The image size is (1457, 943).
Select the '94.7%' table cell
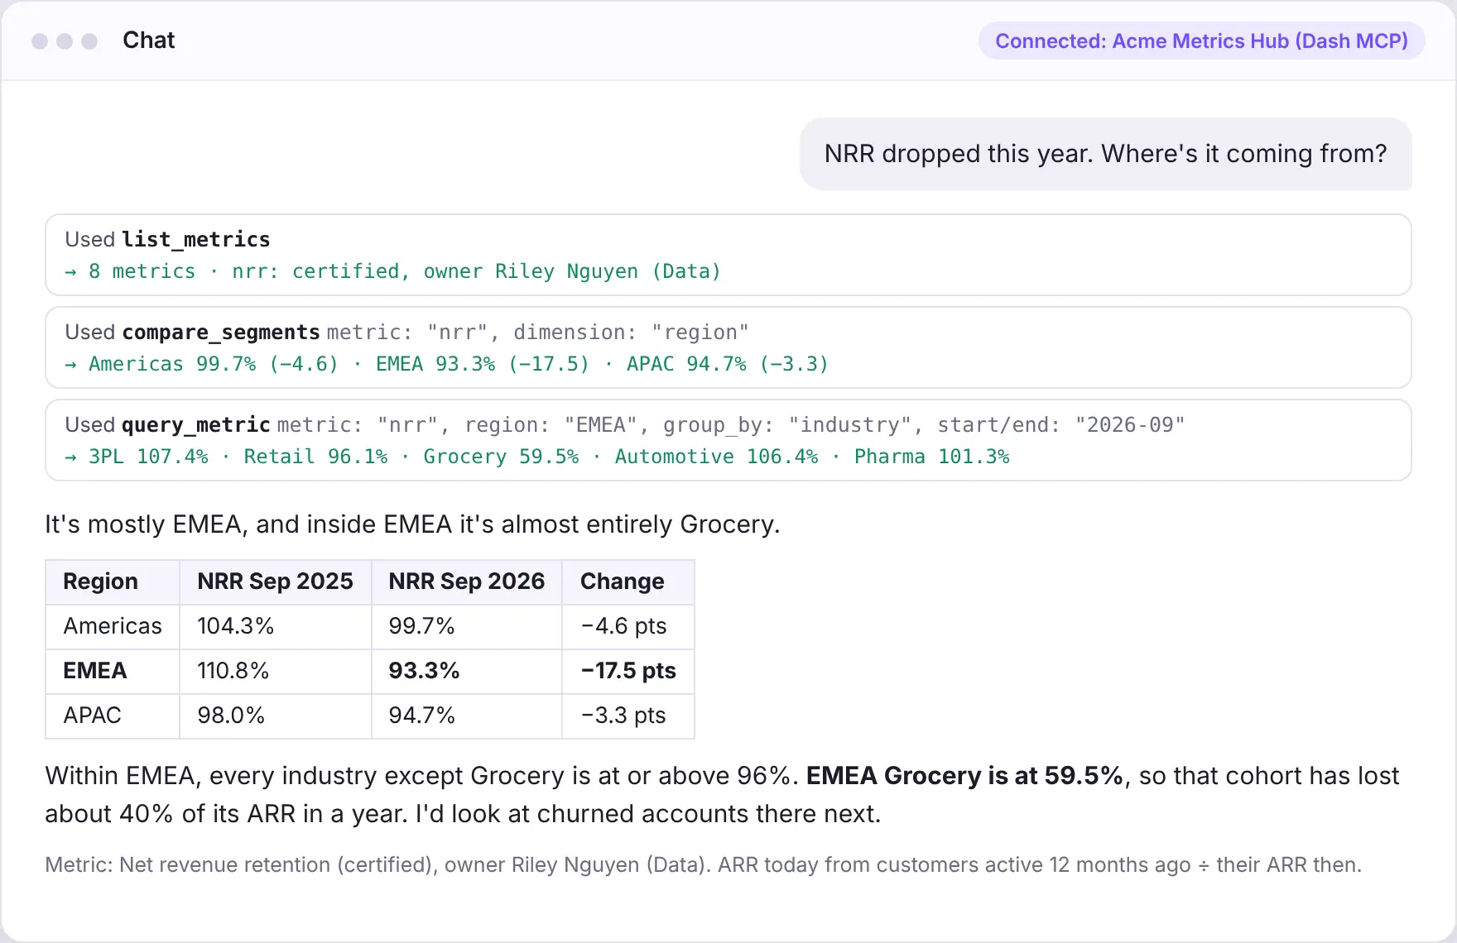[x=467, y=716]
